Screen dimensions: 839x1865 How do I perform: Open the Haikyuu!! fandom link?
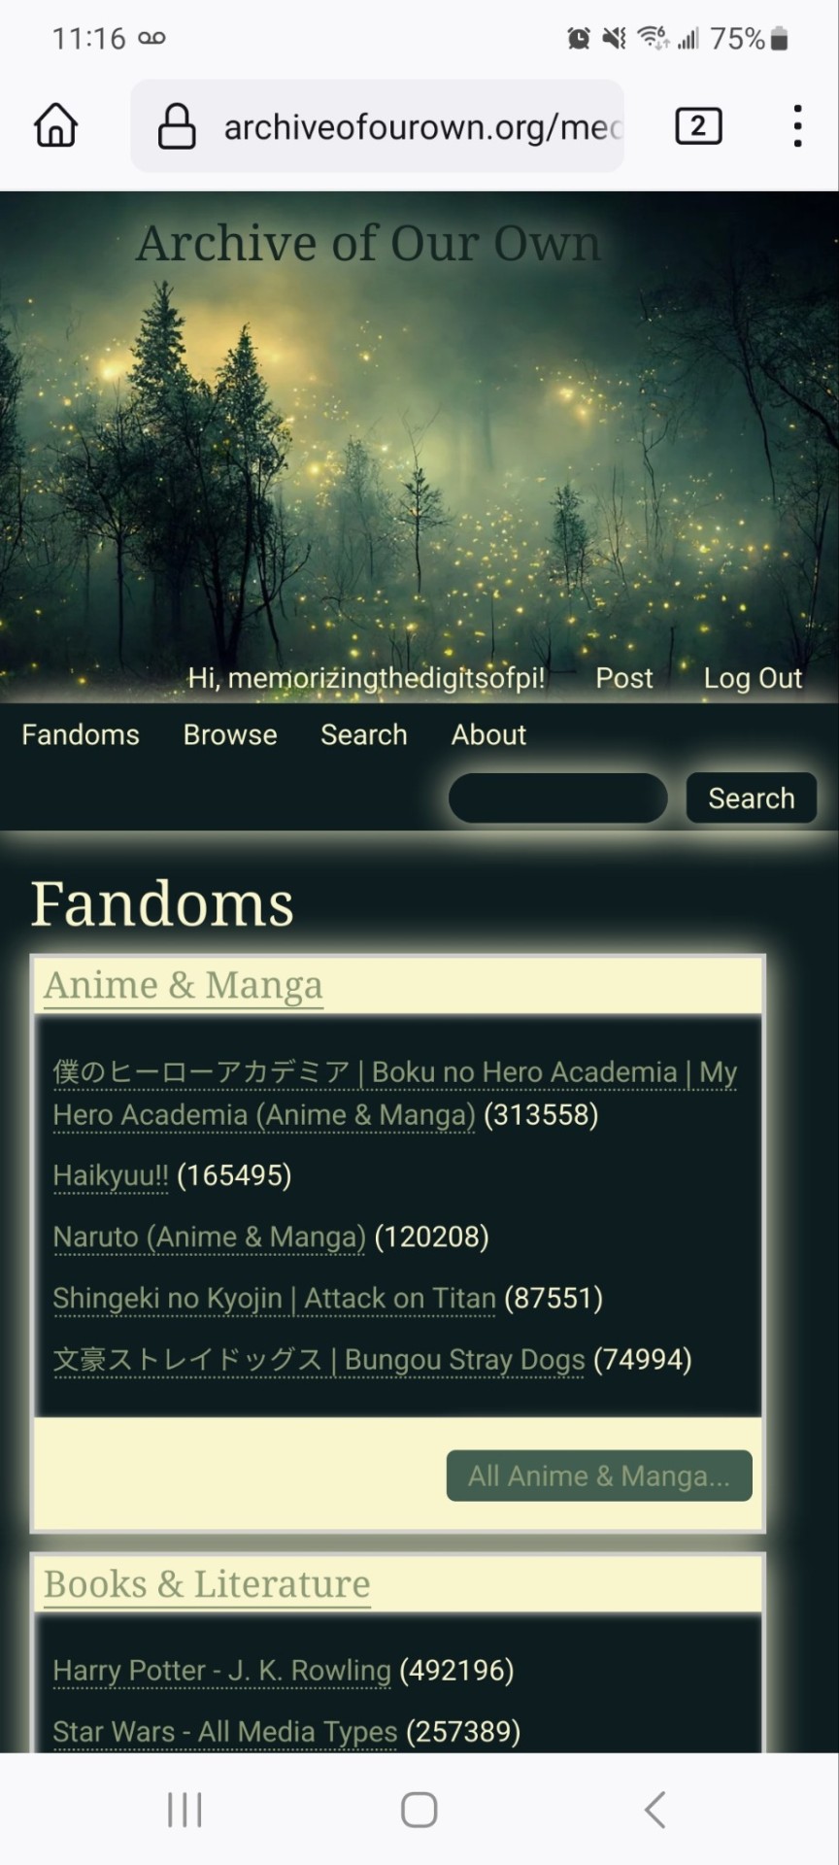(x=111, y=1175)
